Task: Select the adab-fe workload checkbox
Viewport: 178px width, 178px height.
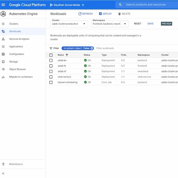Action: [x=51, y=66]
